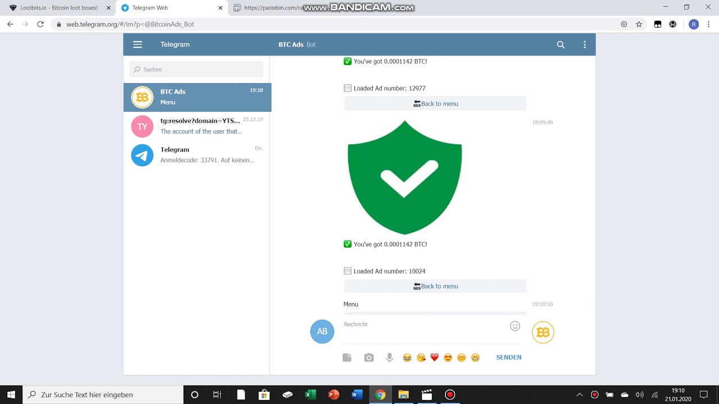
Task: Open Windows Start menu
Action: (x=11, y=394)
